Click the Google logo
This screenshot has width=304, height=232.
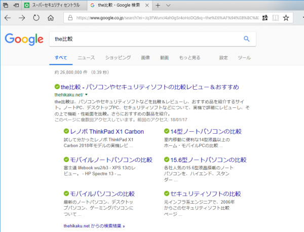point(24,39)
